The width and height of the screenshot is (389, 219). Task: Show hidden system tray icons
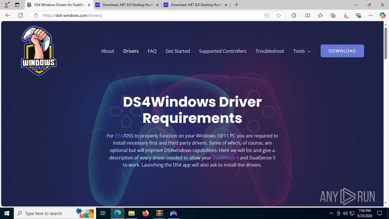tap(332, 213)
